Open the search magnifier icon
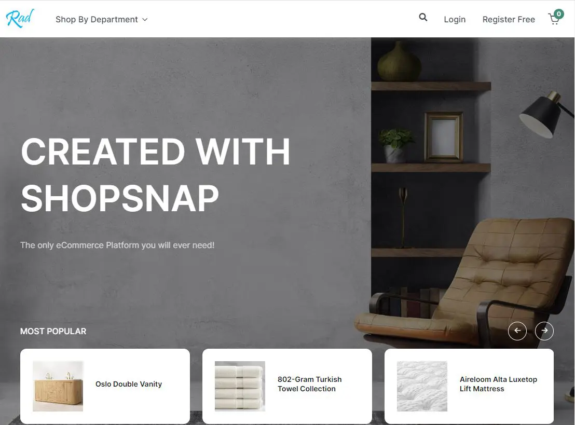 [x=423, y=17]
